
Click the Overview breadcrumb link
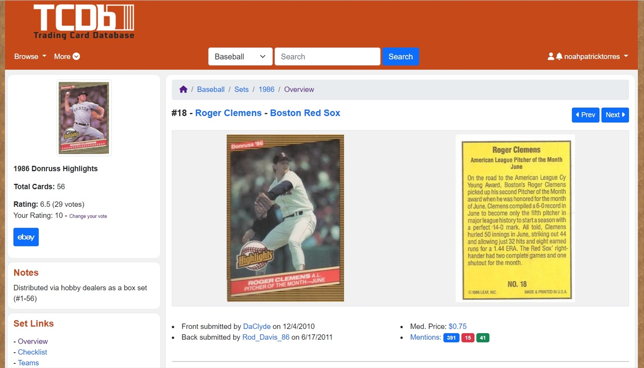coord(299,89)
